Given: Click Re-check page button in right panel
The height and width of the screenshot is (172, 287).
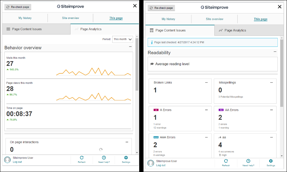Looking at the screenshot, I should 161,8.
